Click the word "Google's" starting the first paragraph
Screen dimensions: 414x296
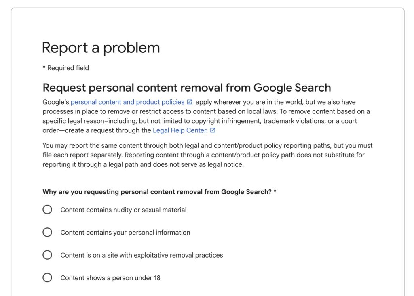tap(56, 102)
